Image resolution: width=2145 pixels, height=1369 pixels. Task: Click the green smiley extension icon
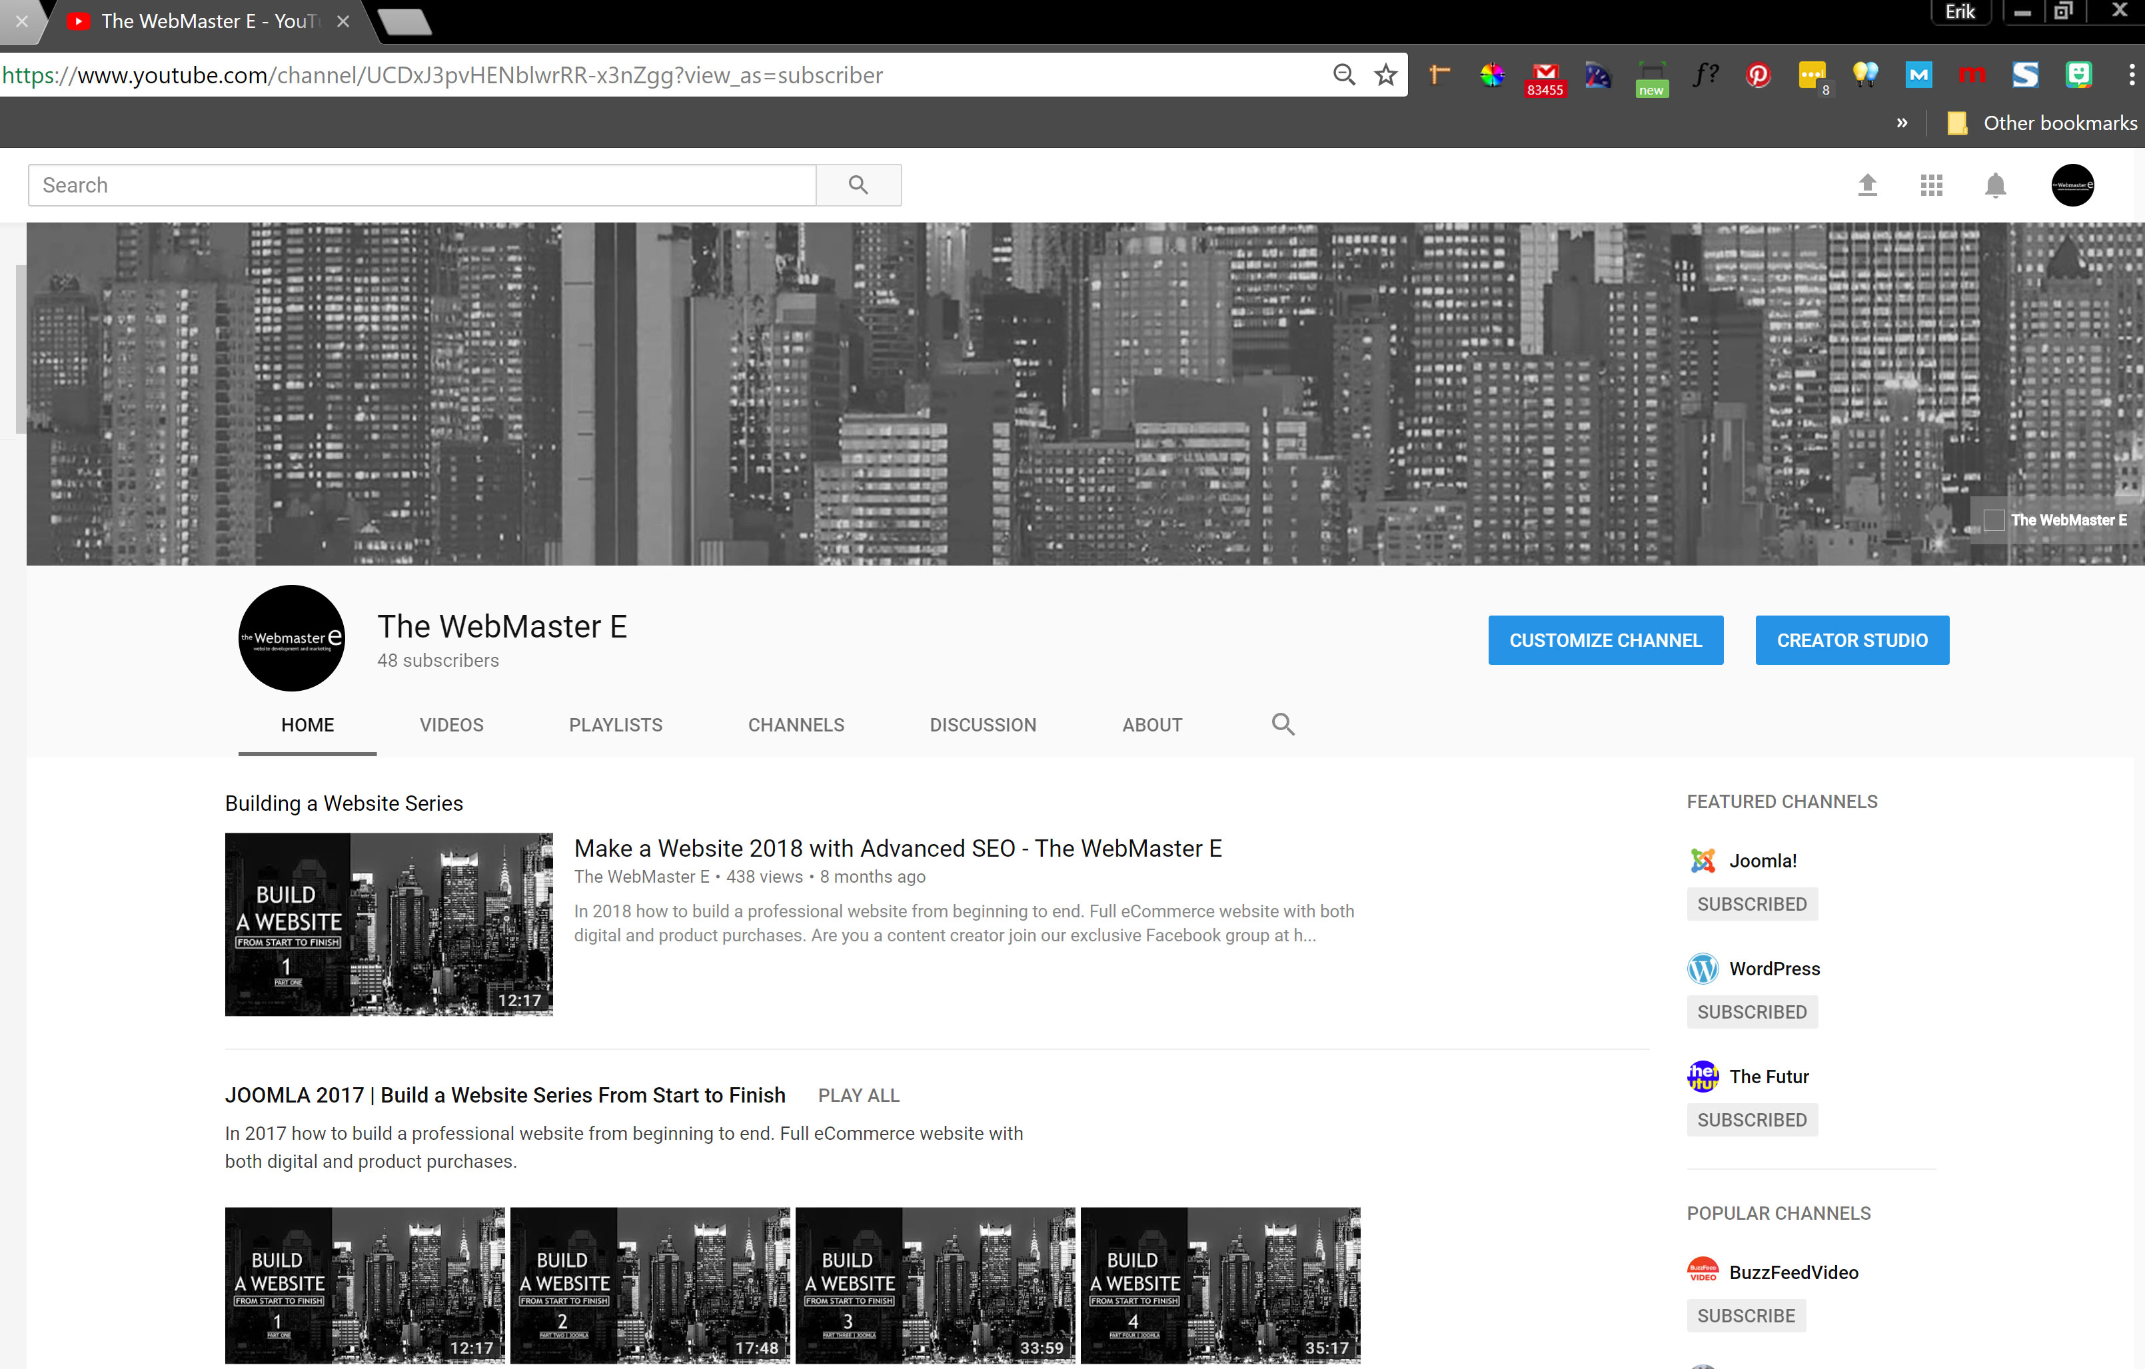click(x=2078, y=75)
